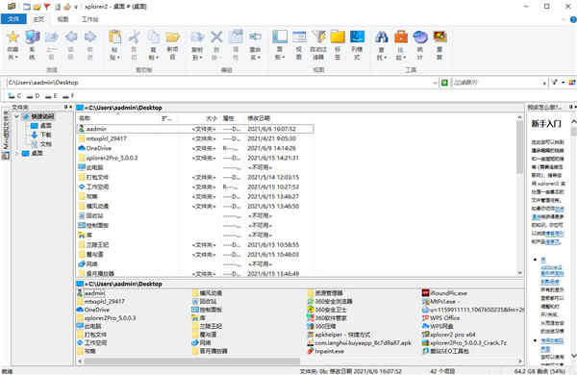This screenshot has height=375, width=577.
Task: Create a new folder with the open-folder icon
Action: click(x=172, y=37)
